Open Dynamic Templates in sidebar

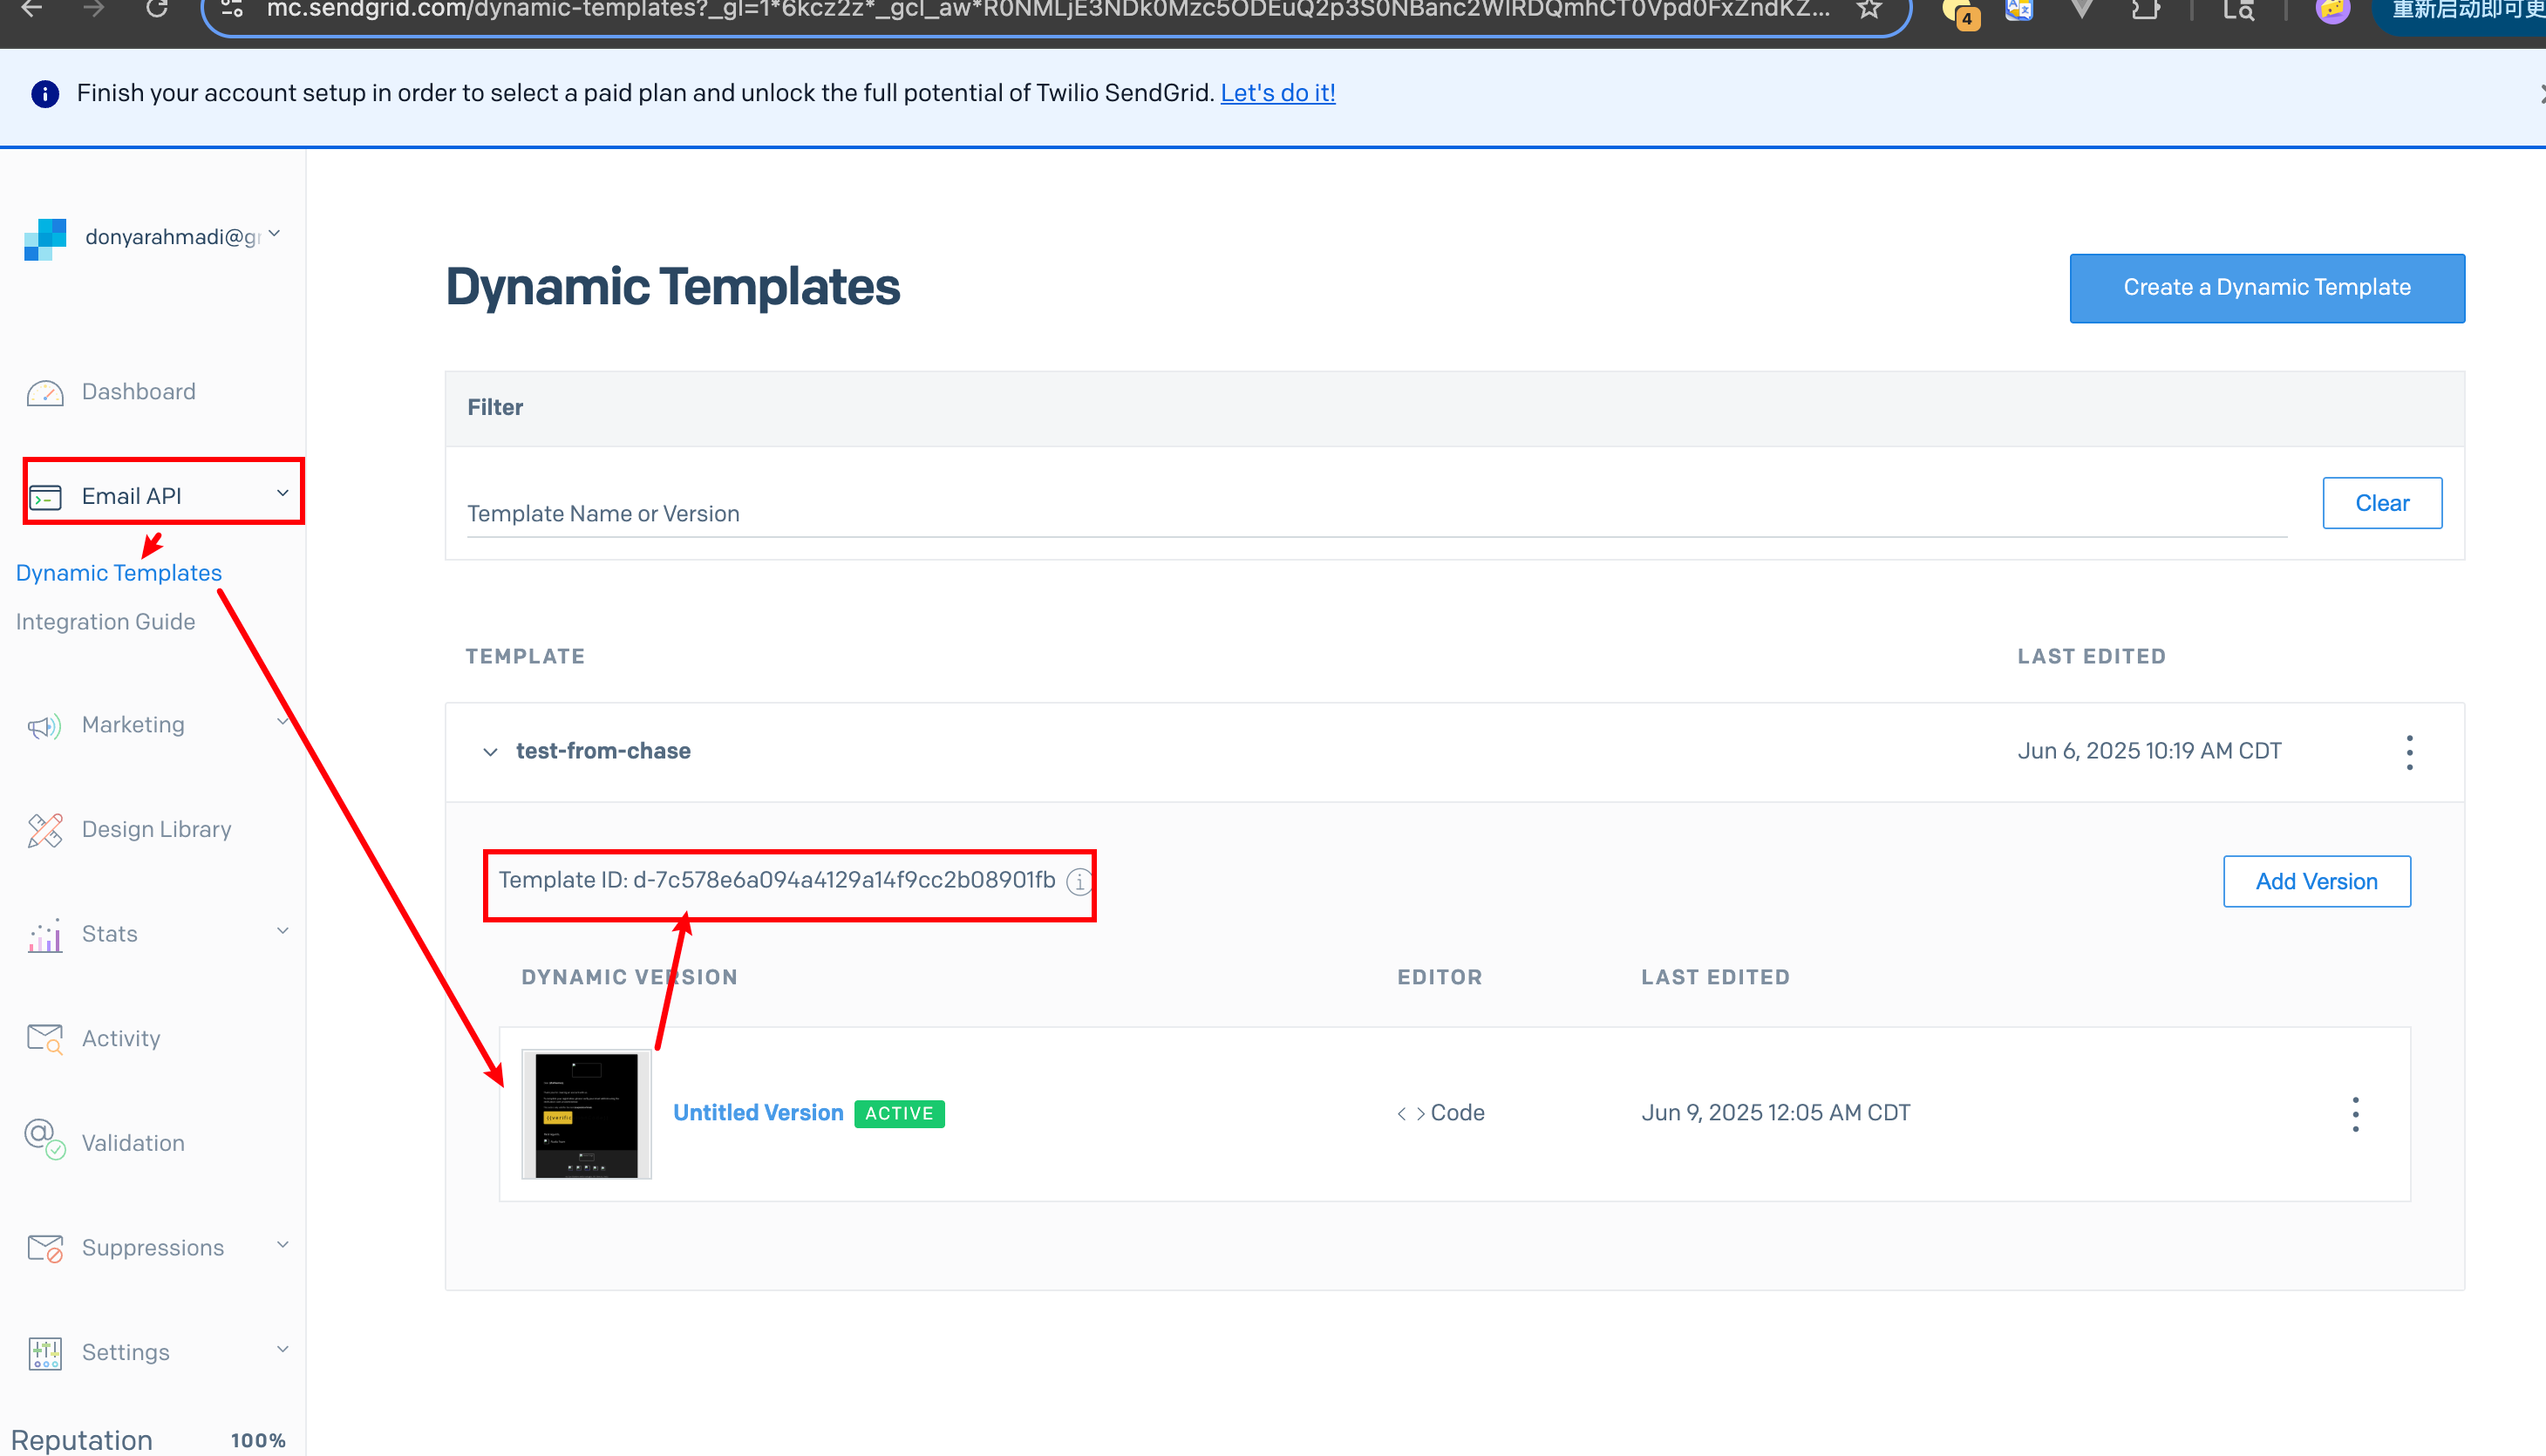[119, 573]
